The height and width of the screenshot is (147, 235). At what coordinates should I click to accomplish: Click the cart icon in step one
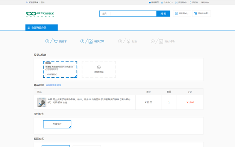55,41
